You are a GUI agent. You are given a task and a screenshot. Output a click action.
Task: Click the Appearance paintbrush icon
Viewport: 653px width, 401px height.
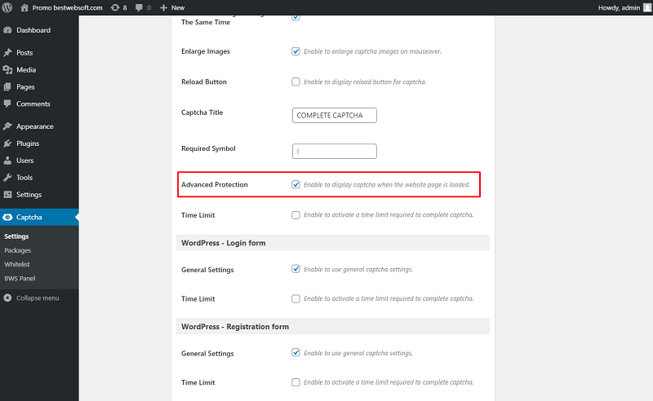click(7, 126)
